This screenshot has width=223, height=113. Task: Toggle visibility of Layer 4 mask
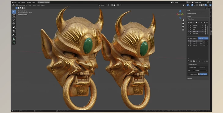click(x=190, y=41)
